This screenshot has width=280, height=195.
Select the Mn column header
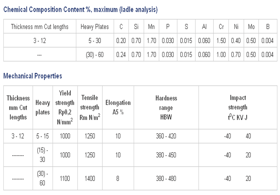click(151, 27)
